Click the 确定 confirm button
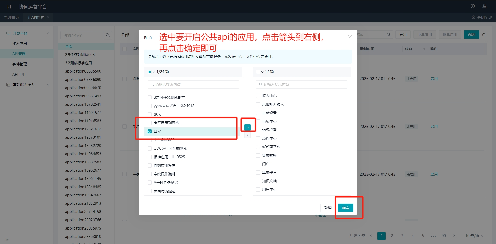 [345, 208]
